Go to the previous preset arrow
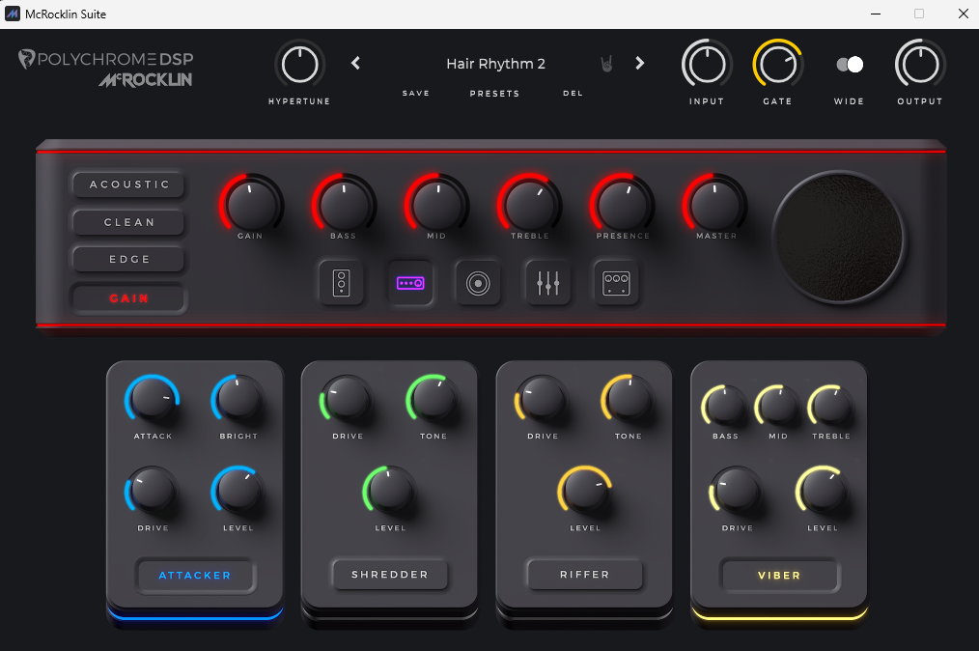 point(355,64)
